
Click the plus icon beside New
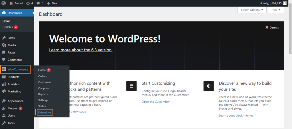pos(48,3)
